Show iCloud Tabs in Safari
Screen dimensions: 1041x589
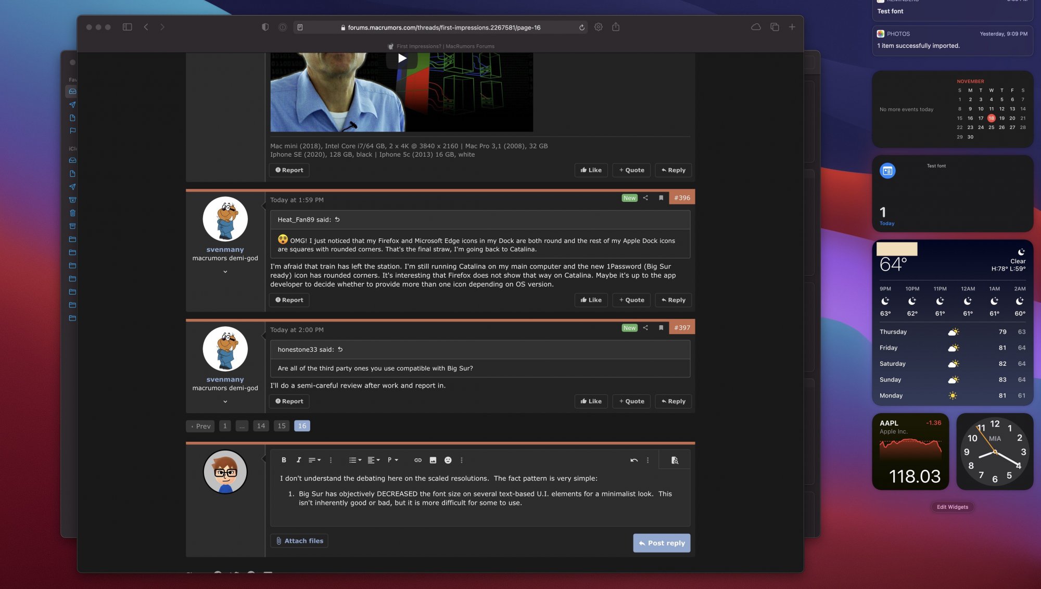(x=756, y=27)
